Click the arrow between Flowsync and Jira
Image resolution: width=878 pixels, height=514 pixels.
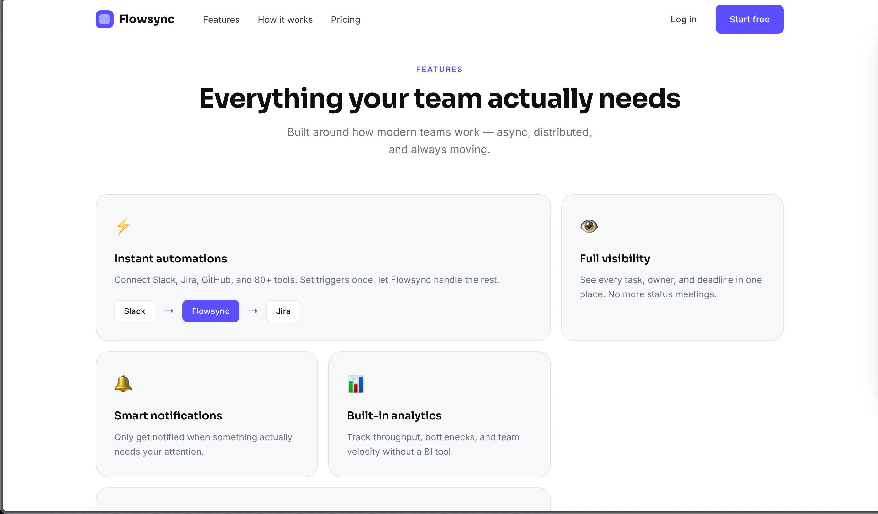tap(253, 311)
